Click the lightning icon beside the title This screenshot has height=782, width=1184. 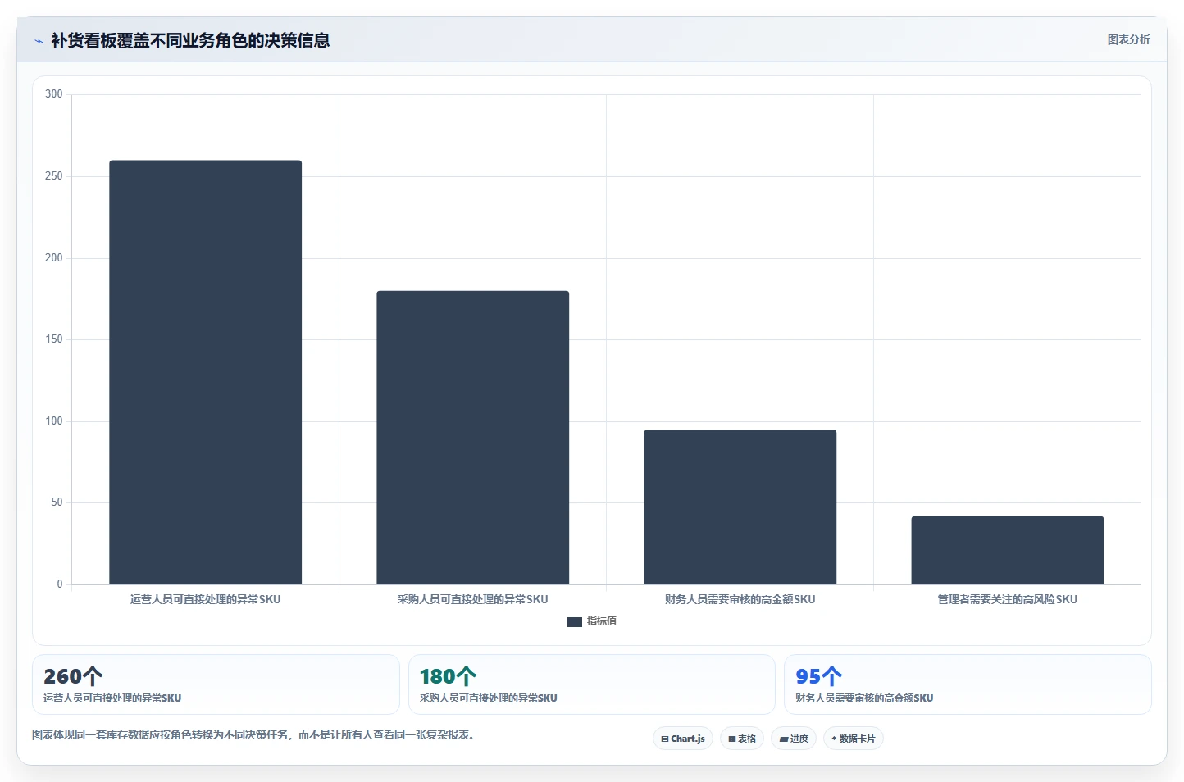39,41
